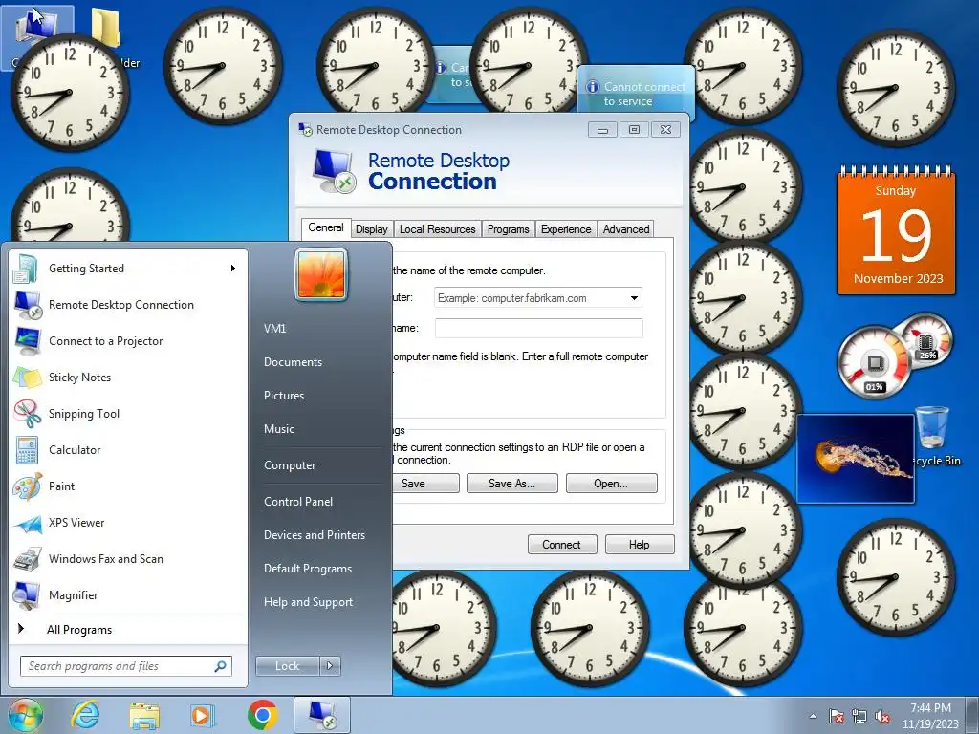Open Windows Fax and Scan
Screen dimensions: 979x734
point(127,558)
